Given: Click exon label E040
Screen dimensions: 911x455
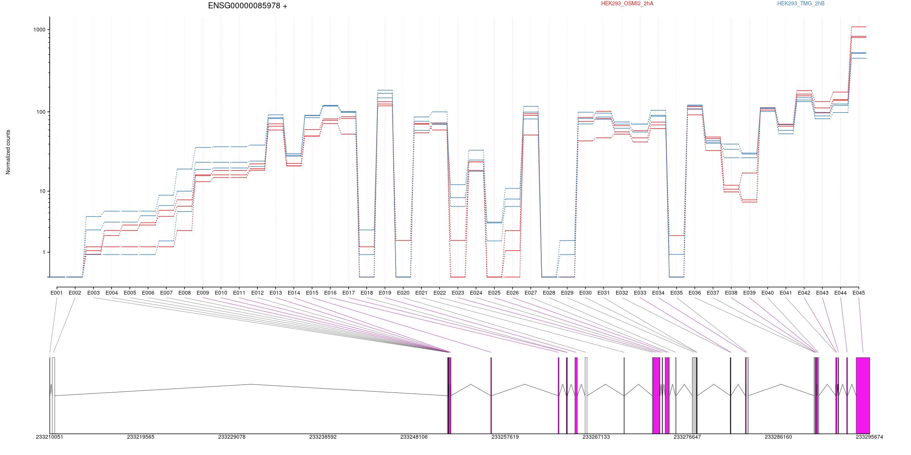Looking at the screenshot, I should [768, 293].
